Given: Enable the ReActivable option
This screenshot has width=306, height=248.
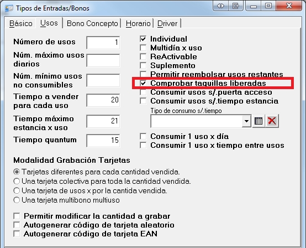Looking at the screenshot, I should point(143,56).
